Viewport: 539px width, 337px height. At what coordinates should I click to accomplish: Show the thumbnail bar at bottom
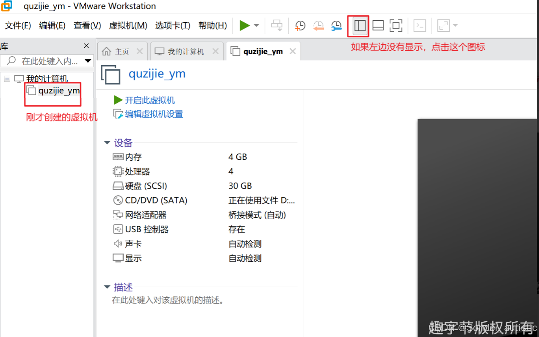coord(377,25)
